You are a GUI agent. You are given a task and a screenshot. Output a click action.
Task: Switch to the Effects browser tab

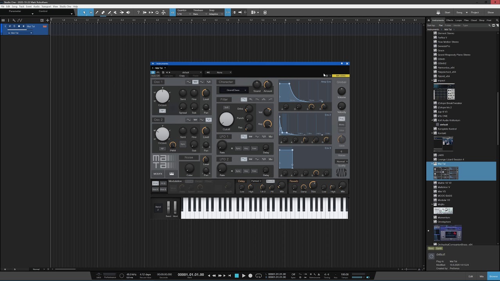coord(450,20)
